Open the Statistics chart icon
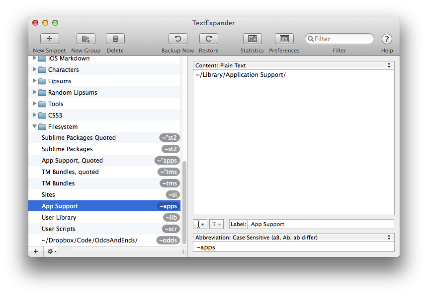Viewport: 428px width, 296px height. pos(252,39)
